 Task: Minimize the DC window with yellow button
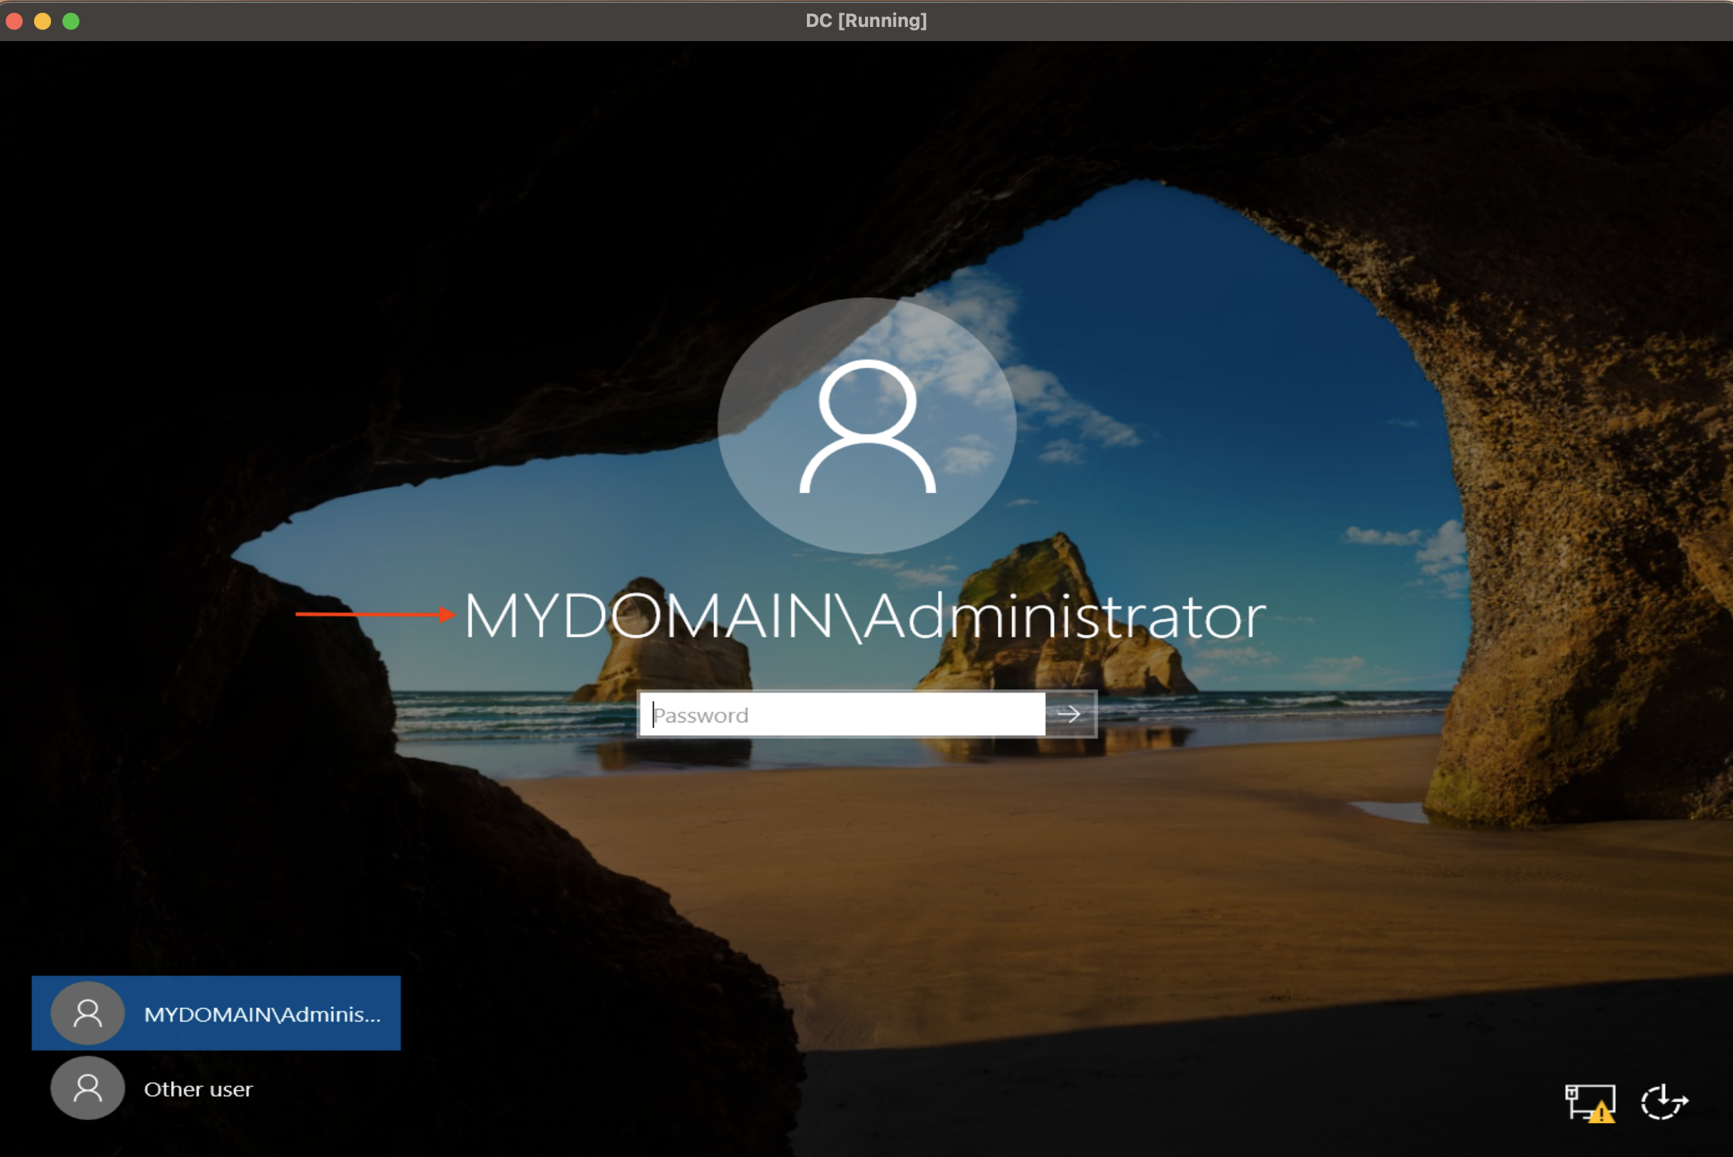42,21
